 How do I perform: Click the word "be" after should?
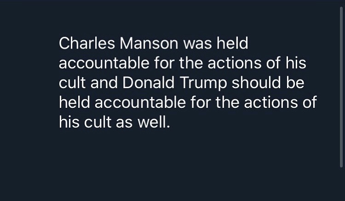pos(295,83)
